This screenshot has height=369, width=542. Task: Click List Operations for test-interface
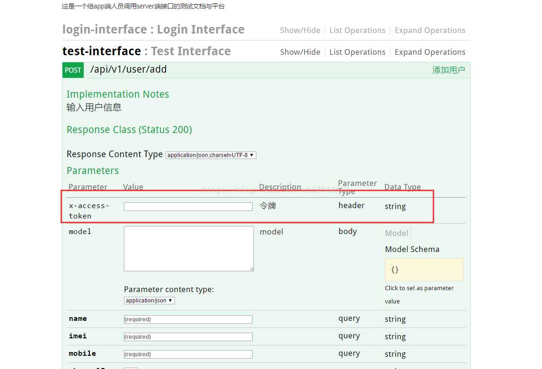357,52
